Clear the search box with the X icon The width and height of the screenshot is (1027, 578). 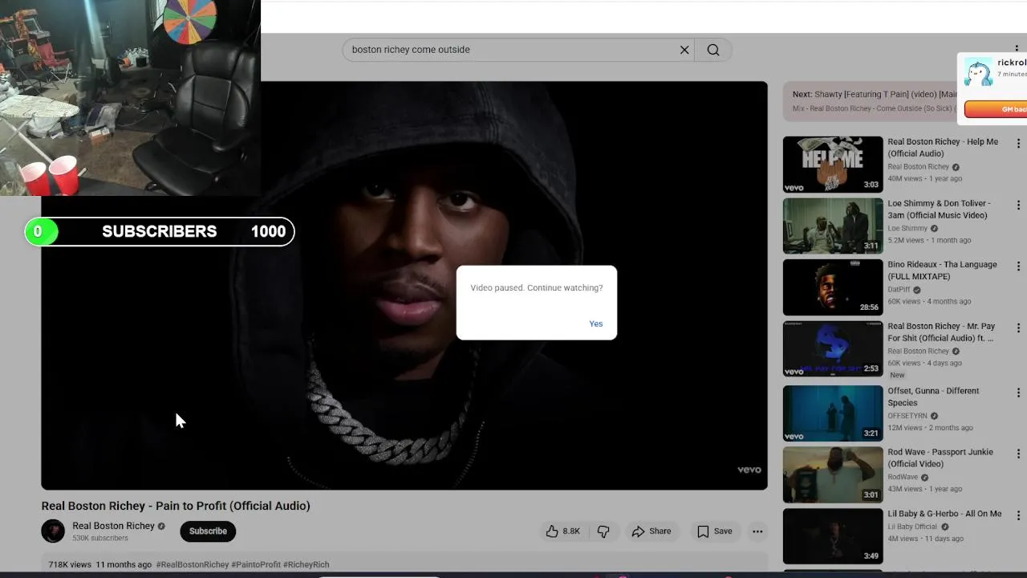tap(684, 50)
